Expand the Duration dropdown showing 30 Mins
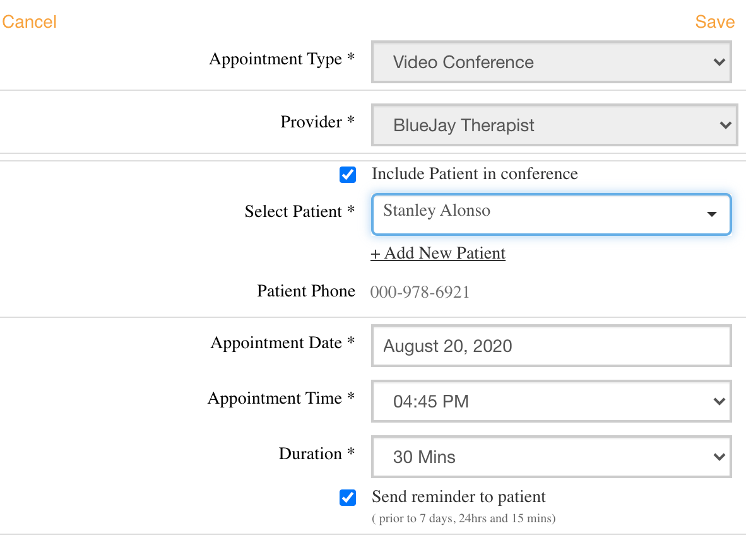Screen dimensions: 746x550 551,457
